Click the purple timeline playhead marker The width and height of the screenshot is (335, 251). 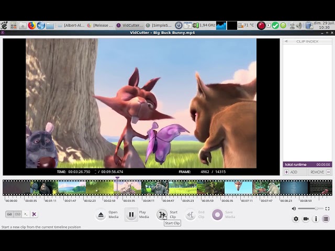coord(117,178)
